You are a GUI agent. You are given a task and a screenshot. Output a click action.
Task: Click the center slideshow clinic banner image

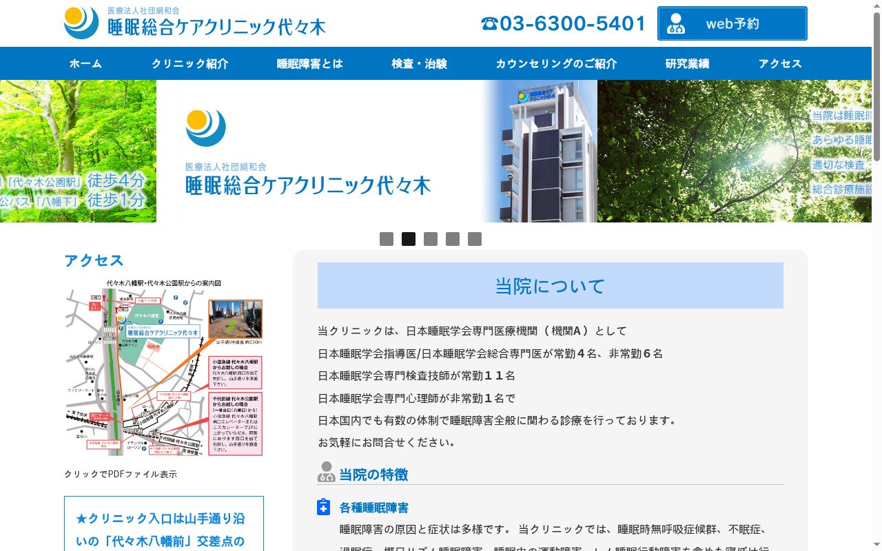[377, 151]
